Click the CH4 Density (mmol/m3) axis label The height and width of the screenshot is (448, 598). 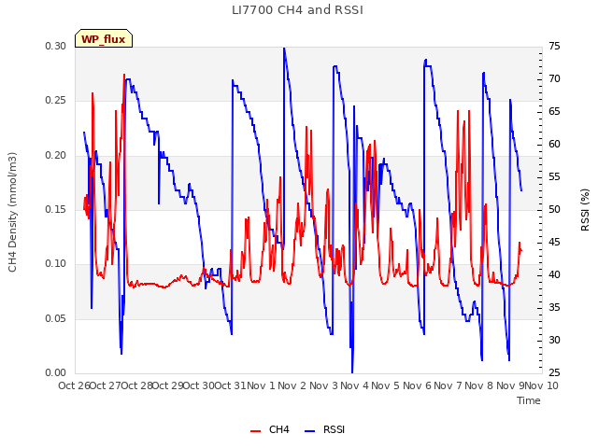pyautogui.click(x=12, y=212)
